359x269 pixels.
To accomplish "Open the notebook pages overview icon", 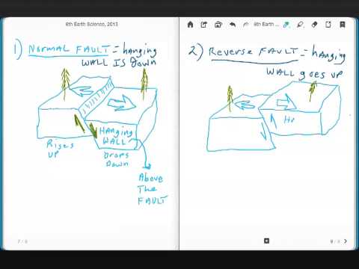I will click(x=218, y=25).
